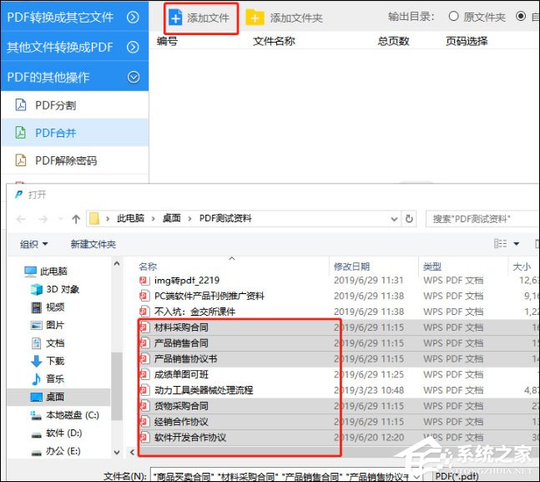Click the 搜索"PDF测试资料" search box
This screenshot has width=540, height=482.
482,219
